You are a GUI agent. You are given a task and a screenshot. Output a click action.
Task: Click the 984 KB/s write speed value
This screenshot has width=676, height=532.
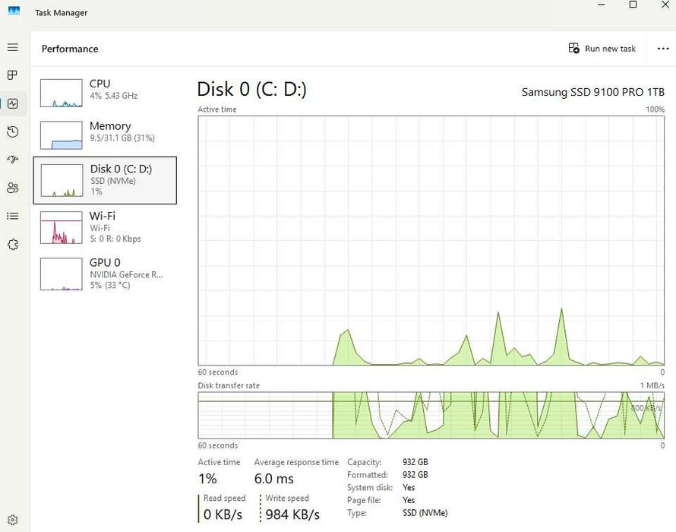(292, 515)
